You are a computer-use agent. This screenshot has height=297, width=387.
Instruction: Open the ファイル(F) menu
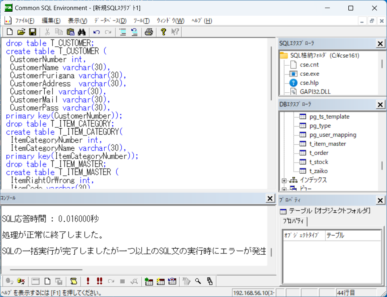(x=25, y=21)
